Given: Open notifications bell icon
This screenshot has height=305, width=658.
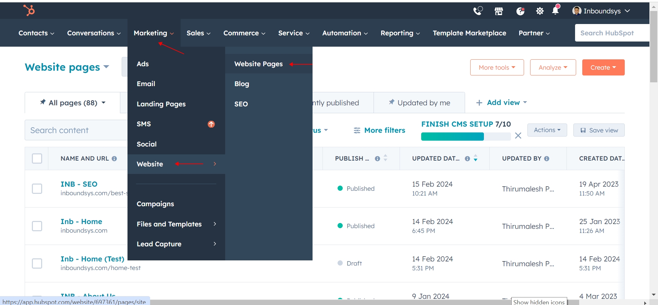Looking at the screenshot, I should tap(556, 11).
